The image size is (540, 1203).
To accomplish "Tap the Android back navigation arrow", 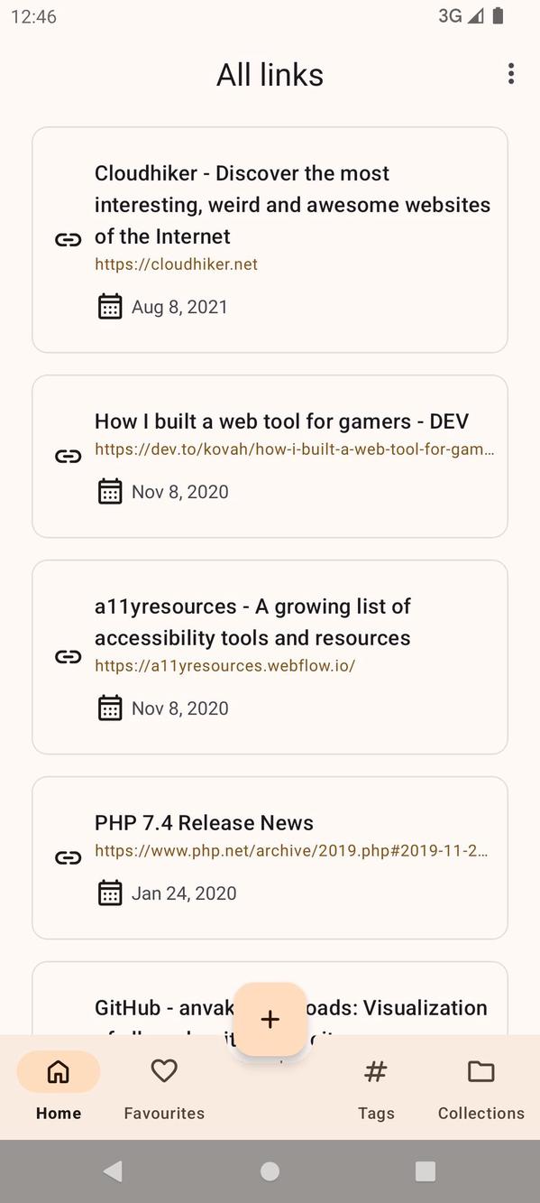I will (x=111, y=1171).
